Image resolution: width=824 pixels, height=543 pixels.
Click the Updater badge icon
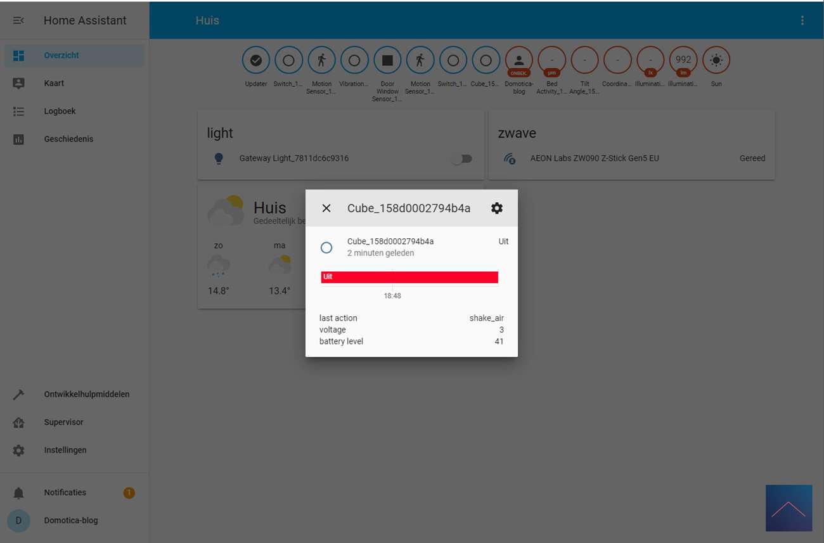click(x=256, y=61)
